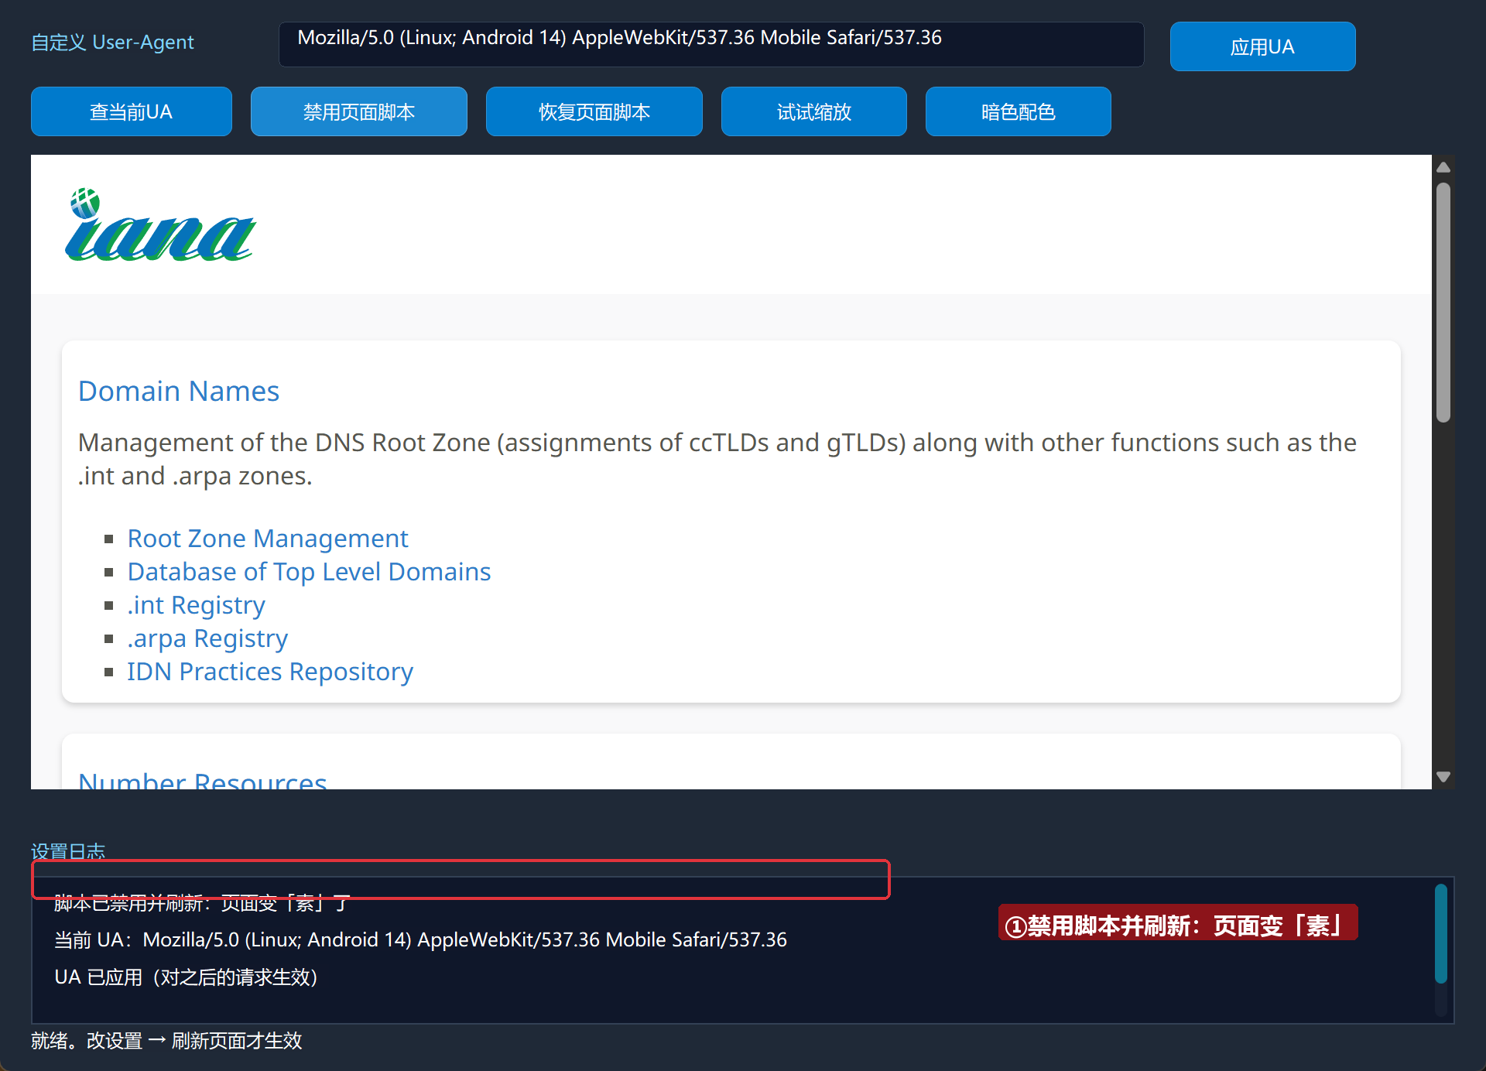Click the log line 'UA 已应用（对之后的请求生效）'
Screen dimensions: 1486x1071
point(187,977)
